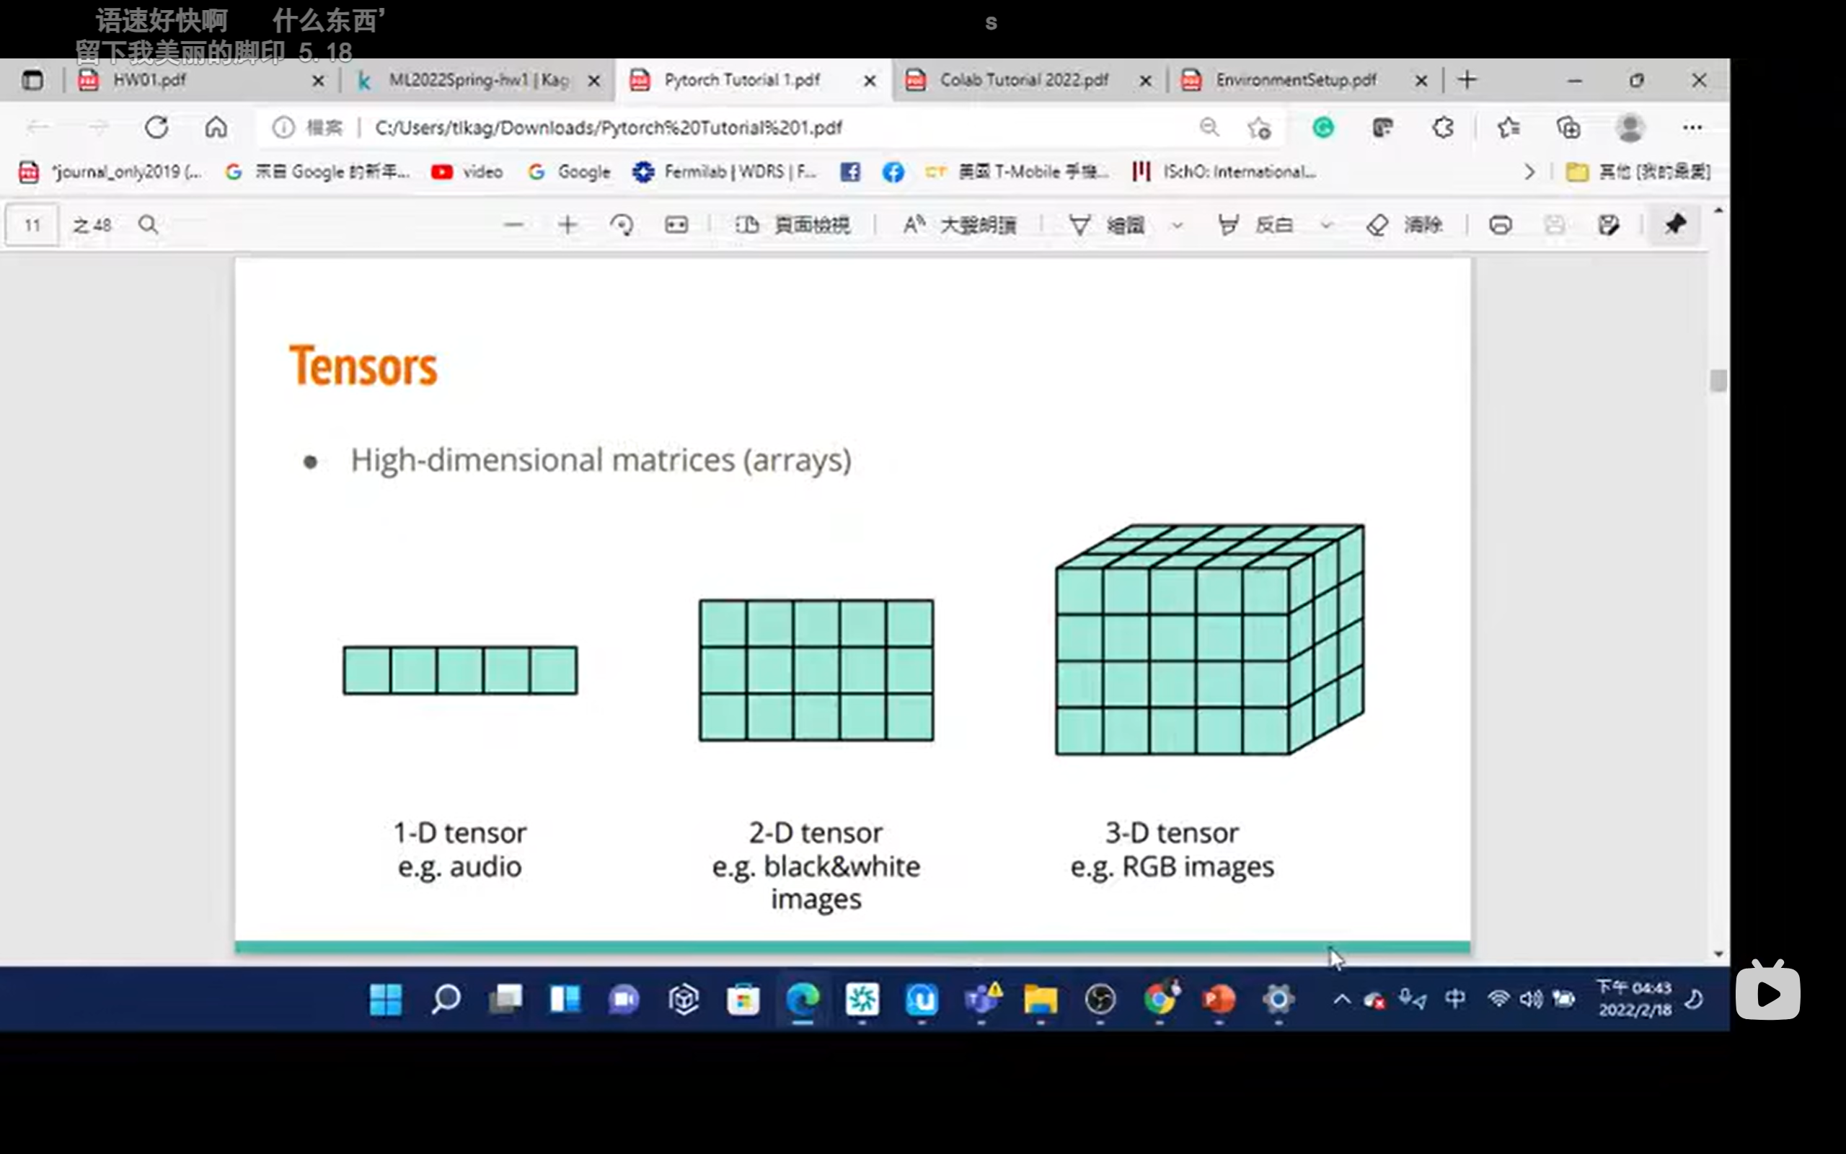
Task: Toggle the Read aloud (大聲朗讀) feature
Action: coord(960,225)
